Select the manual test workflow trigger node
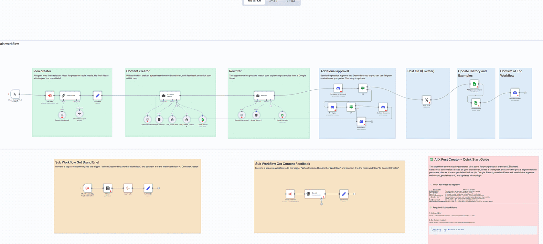 click(15, 94)
